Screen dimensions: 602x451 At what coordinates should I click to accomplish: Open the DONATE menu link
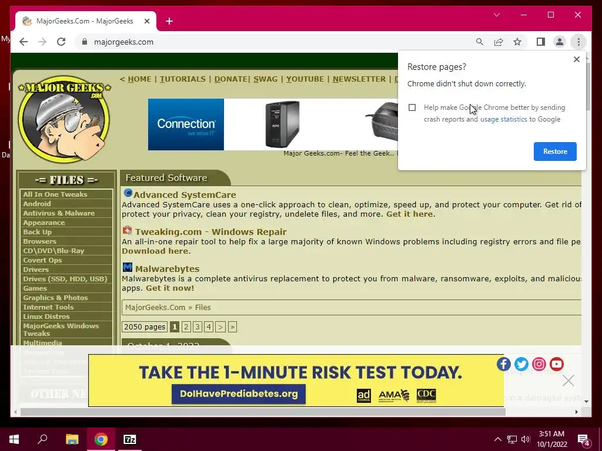click(230, 79)
